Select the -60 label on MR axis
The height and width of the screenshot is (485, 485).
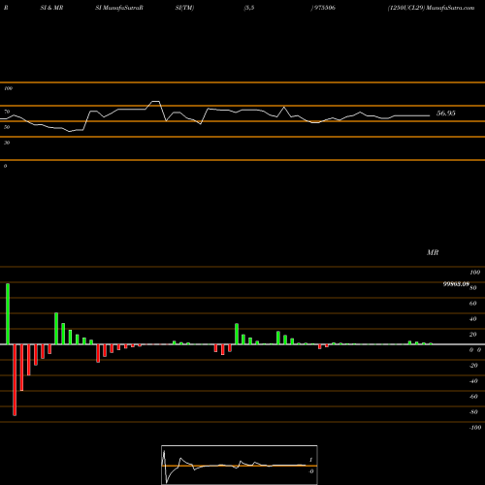(x=473, y=397)
